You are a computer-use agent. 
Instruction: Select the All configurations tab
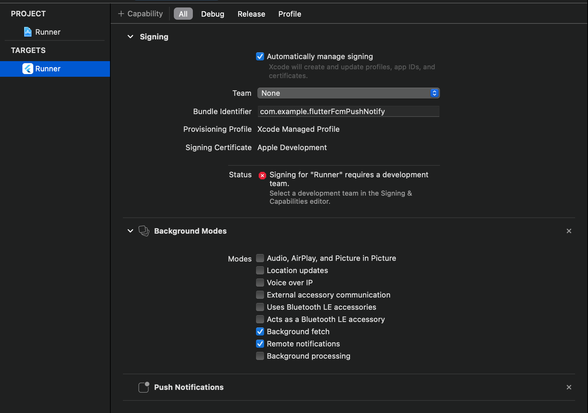(x=183, y=14)
